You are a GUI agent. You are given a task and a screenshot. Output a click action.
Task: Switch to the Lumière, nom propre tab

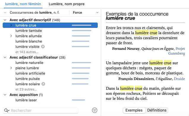(x=67, y=4)
